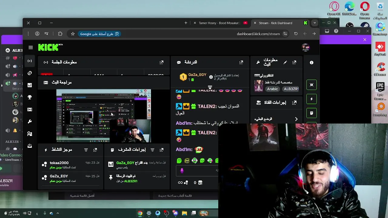Collapse pinned gift leaderboard in chat

[x=210, y=87]
